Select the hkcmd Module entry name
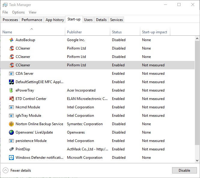 click(x=28, y=107)
